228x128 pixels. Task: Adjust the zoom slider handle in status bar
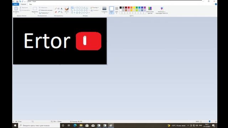coord(209,121)
